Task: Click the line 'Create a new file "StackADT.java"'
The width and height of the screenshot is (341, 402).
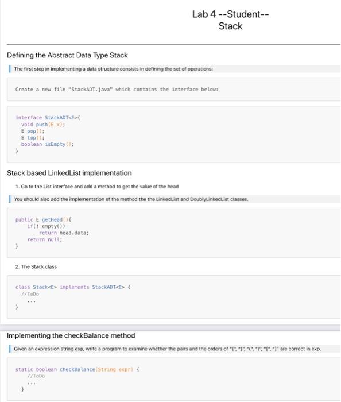Action: click(x=117, y=90)
